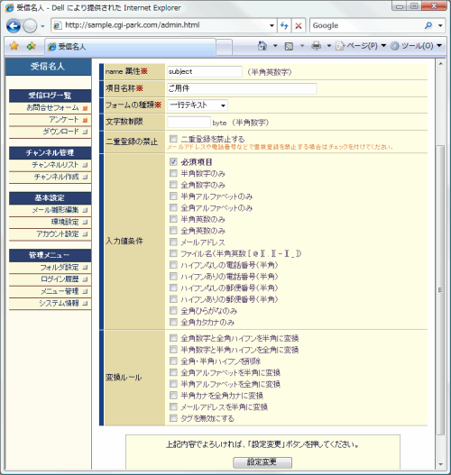Click the 受信名人 sidebar logo header
This screenshot has width=451, height=475.
point(48,67)
